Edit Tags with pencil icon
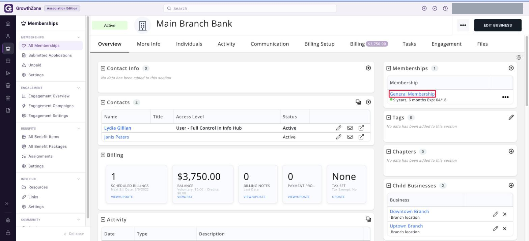 (x=511, y=117)
